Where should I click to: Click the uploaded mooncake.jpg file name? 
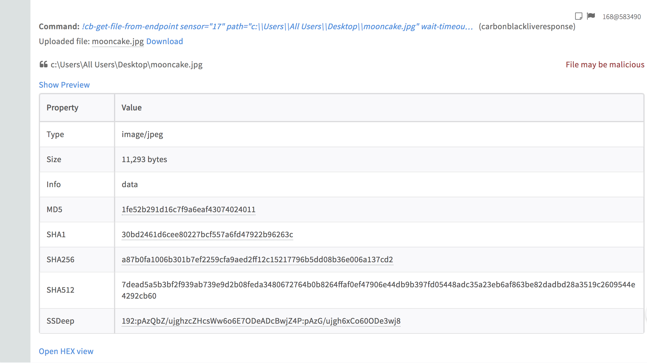118,41
